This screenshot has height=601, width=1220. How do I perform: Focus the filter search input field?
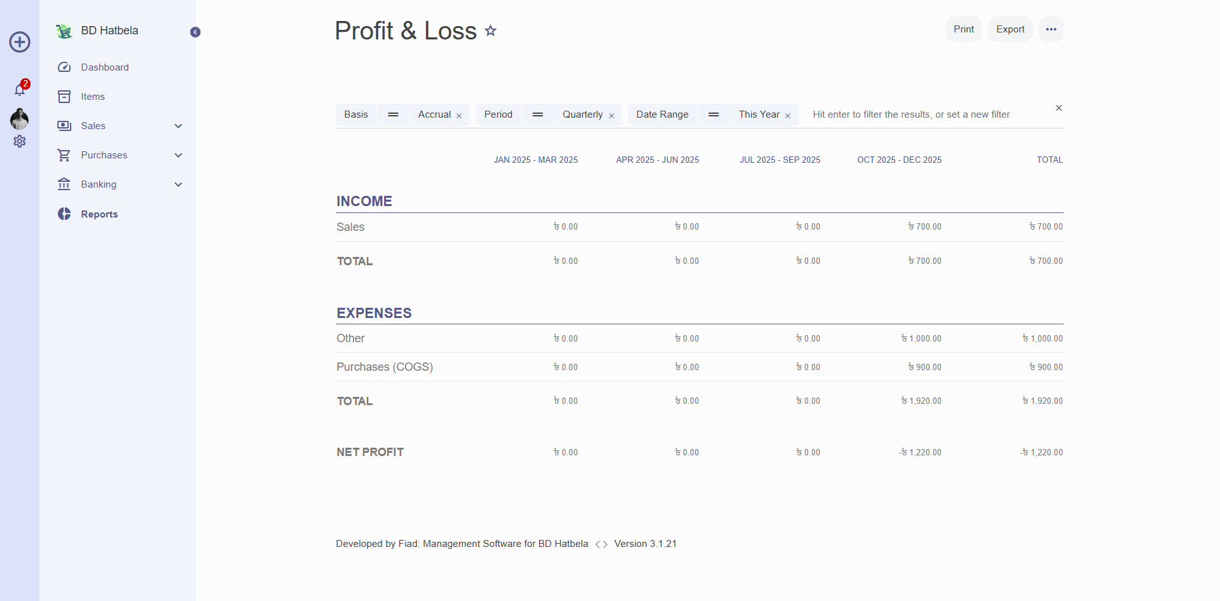(x=922, y=114)
